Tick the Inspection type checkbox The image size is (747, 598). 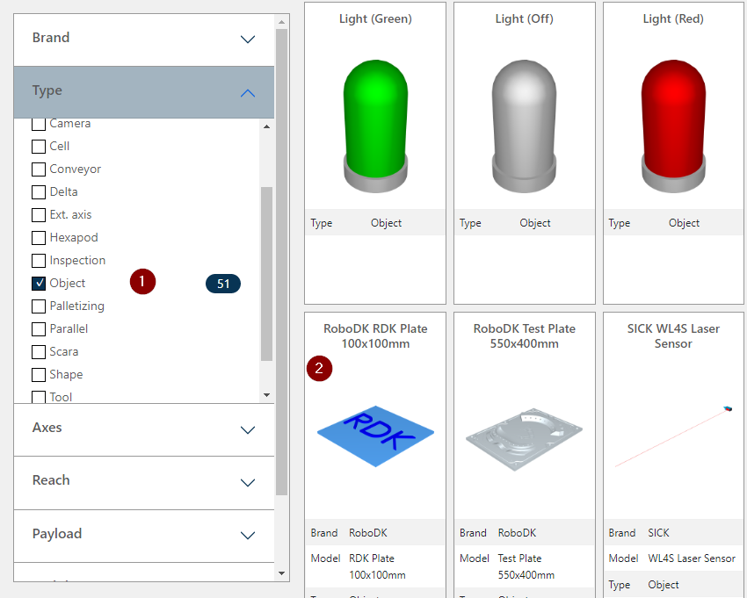[39, 261]
